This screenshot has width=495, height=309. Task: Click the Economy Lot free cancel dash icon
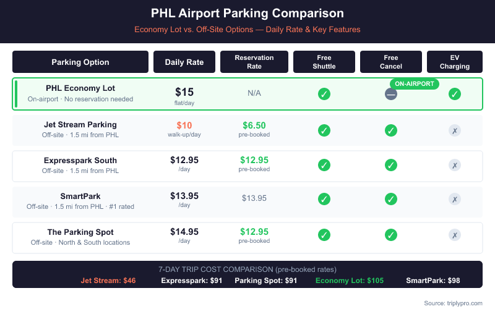tap(390, 94)
